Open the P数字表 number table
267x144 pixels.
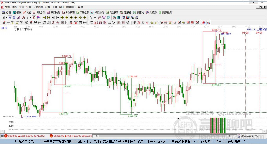tap(69, 12)
